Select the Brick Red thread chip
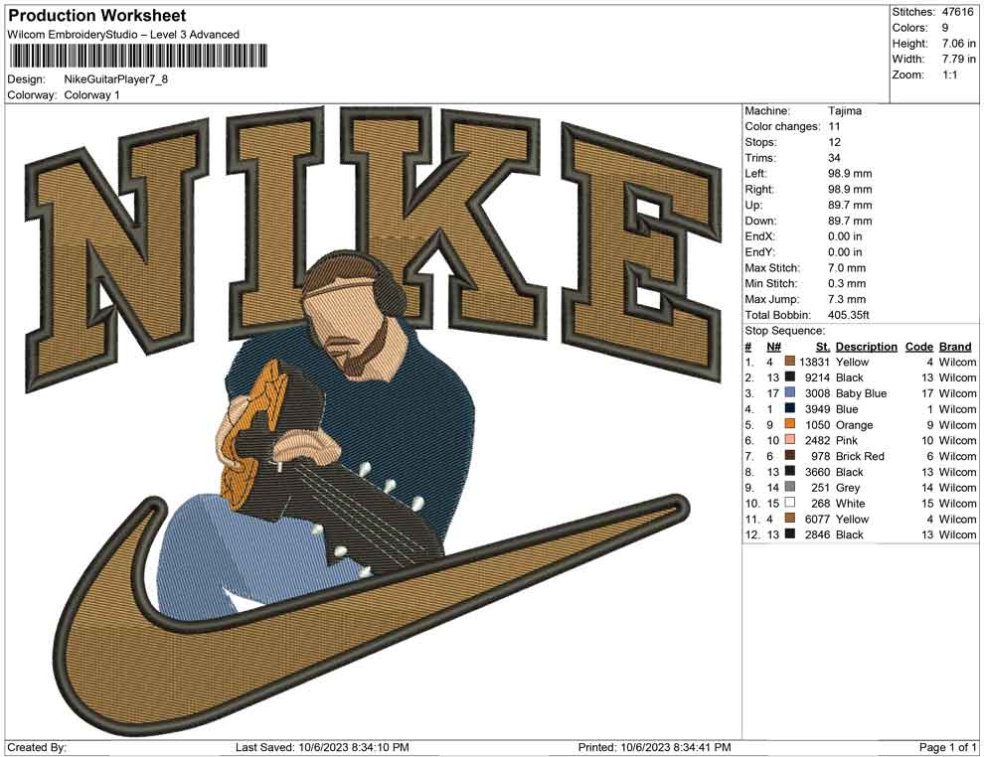 click(788, 456)
